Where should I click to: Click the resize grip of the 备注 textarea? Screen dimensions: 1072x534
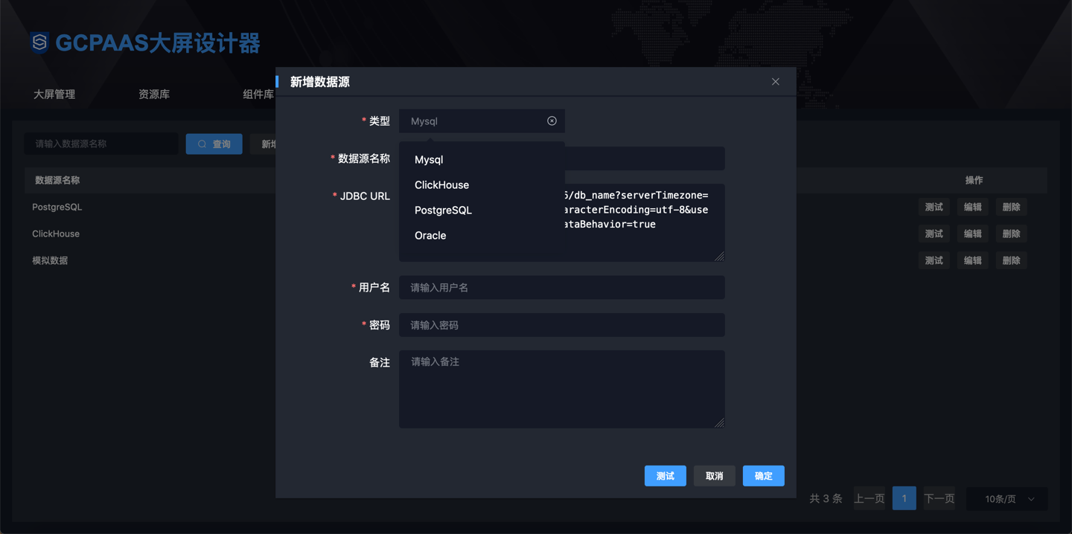(x=719, y=424)
